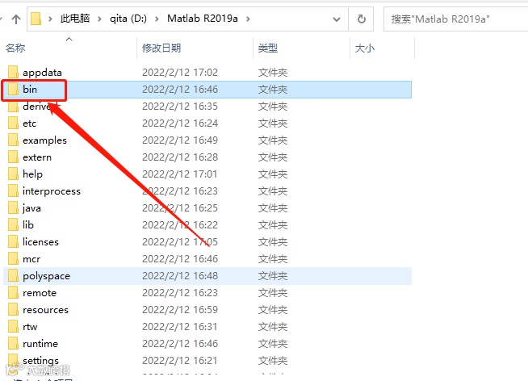Click the lib folder name
The height and width of the screenshot is (381, 528).
28,224
